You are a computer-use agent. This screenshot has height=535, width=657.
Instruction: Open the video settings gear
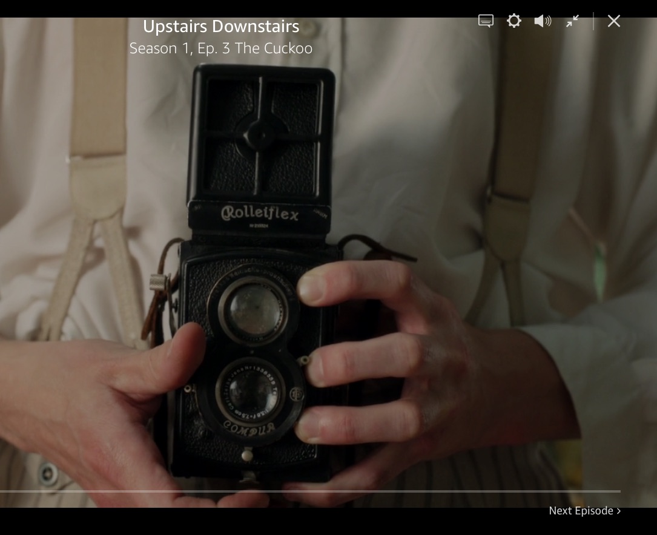(513, 21)
